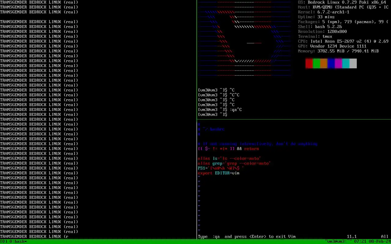Click the 'alias ls' line in Vim
Image resolution: width=391 pixels, height=244 pixels.
230,159
